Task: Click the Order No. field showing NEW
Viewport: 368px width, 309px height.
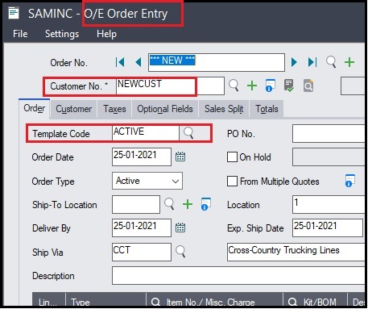Action: coord(217,62)
